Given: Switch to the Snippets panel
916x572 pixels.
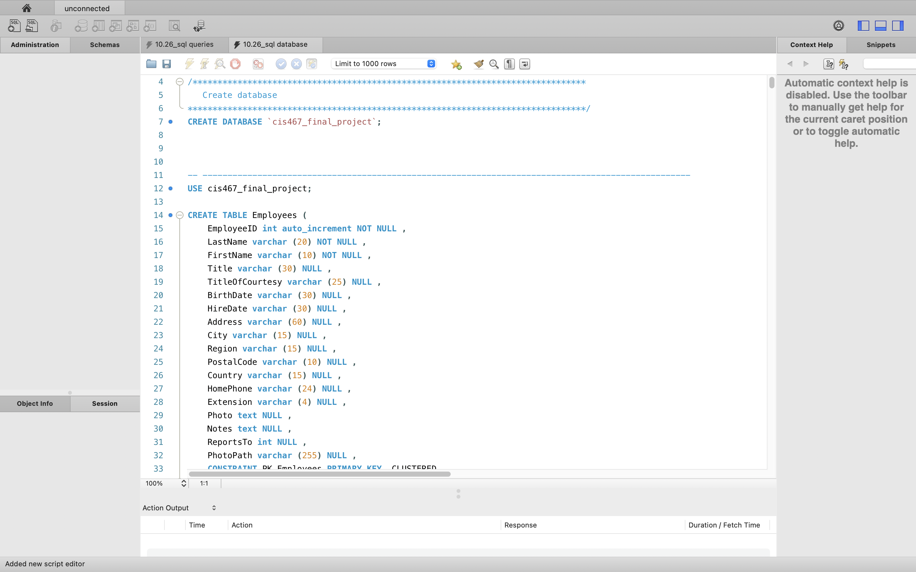Looking at the screenshot, I should point(880,44).
